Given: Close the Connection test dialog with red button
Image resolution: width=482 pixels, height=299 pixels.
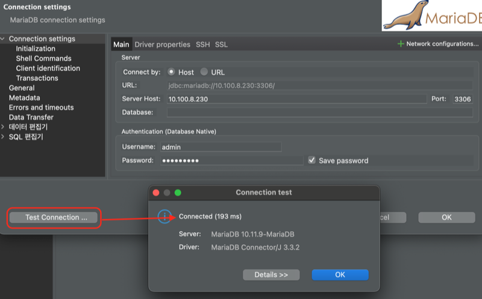Looking at the screenshot, I should (156, 193).
